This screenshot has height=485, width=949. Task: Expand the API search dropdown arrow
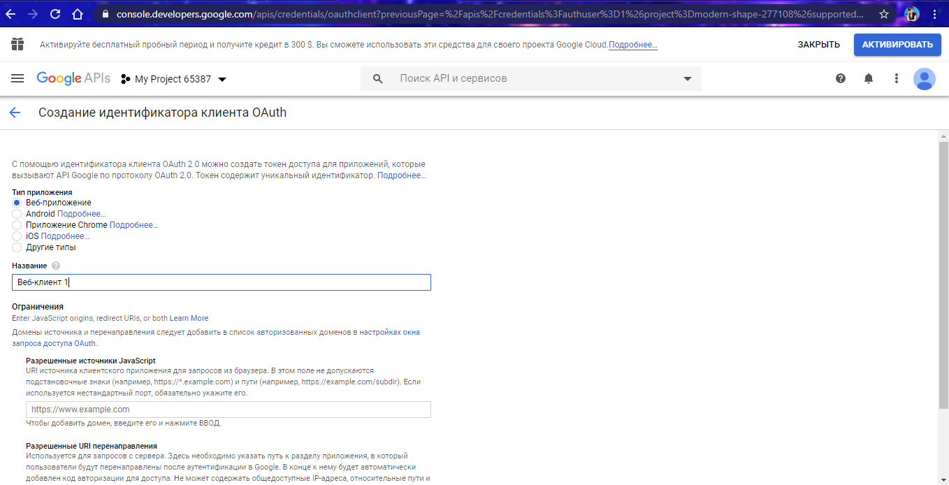(x=687, y=79)
